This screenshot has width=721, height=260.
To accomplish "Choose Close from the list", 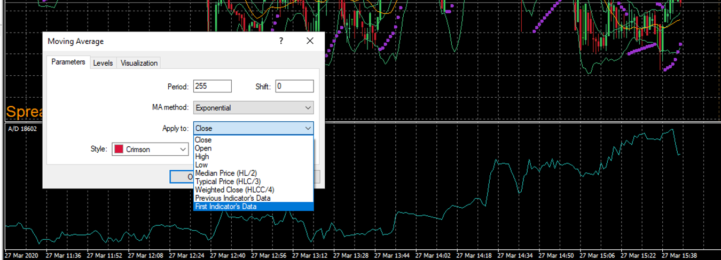I will [x=254, y=140].
